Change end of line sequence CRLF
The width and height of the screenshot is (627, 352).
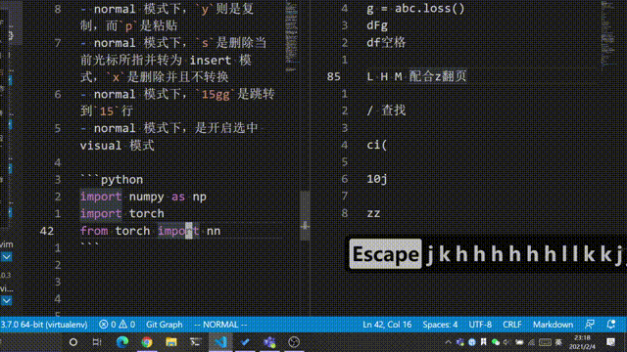[x=511, y=325]
